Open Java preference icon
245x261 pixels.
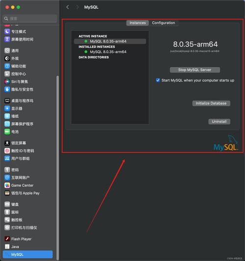point(7,247)
